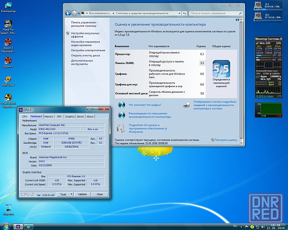Viewport: 288px width, 230px height.
Task: Open the Компьютер desktop icon
Action: click(x=8, y=5)
